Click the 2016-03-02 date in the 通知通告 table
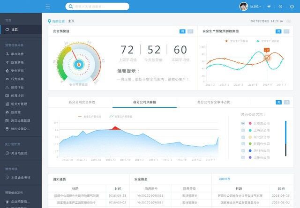300x208 pixels. click(117, 202)
